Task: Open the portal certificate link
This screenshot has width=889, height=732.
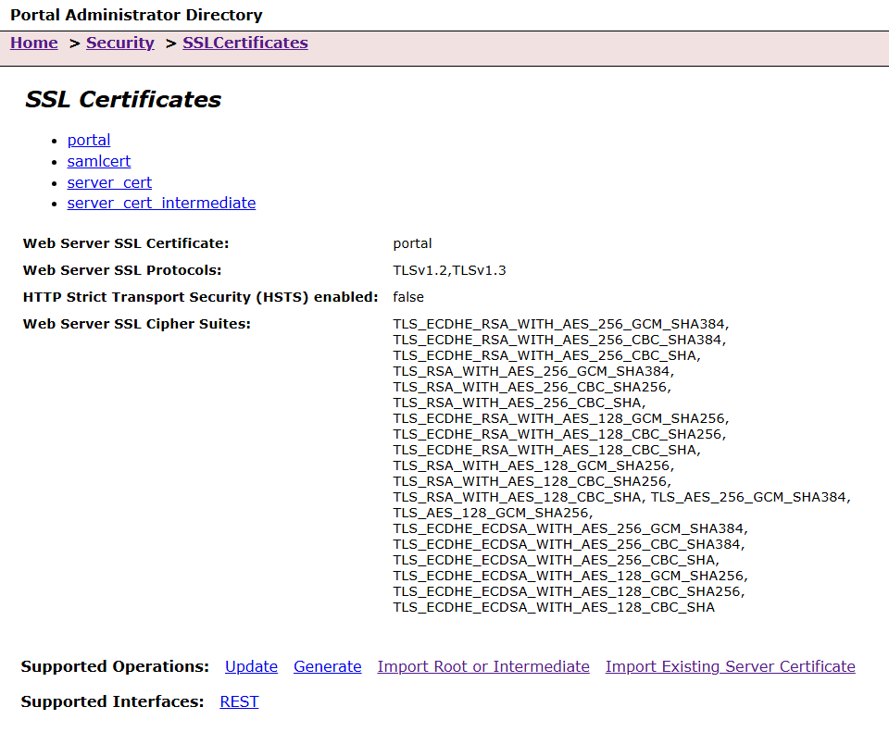Action: (89, 140)
